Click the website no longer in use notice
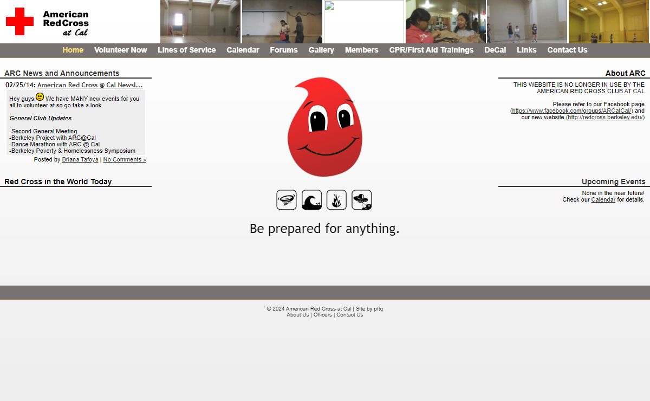Viewport: 650px width, 401px height. coord(579,88)
